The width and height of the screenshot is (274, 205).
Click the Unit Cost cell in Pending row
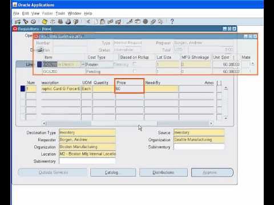click(227, 72)
